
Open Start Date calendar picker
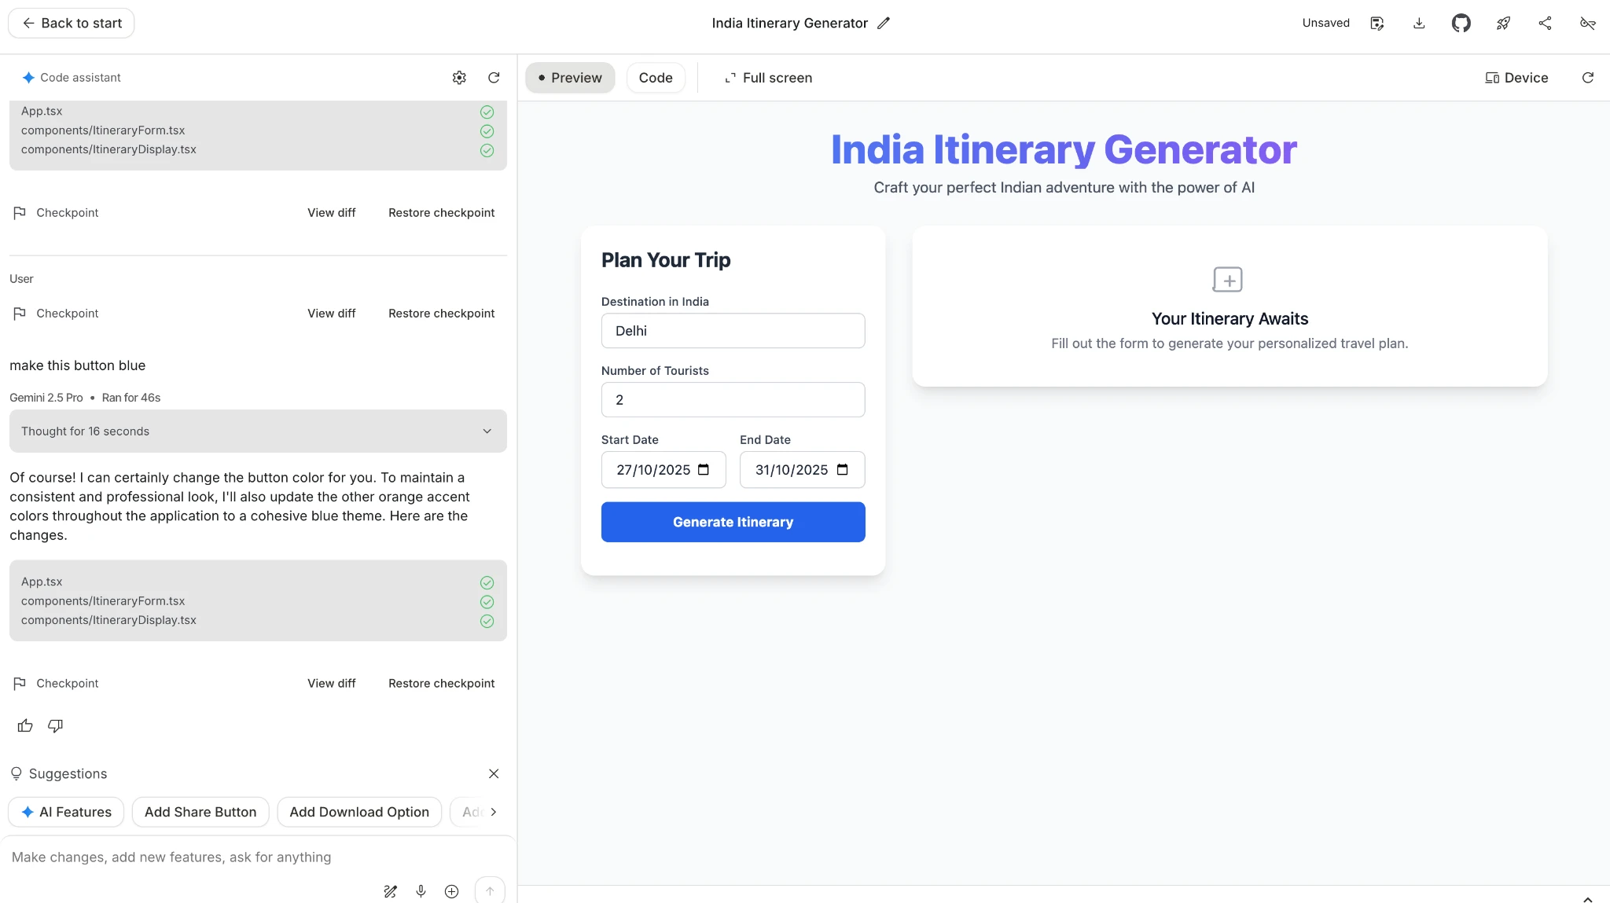pos(704,470)
